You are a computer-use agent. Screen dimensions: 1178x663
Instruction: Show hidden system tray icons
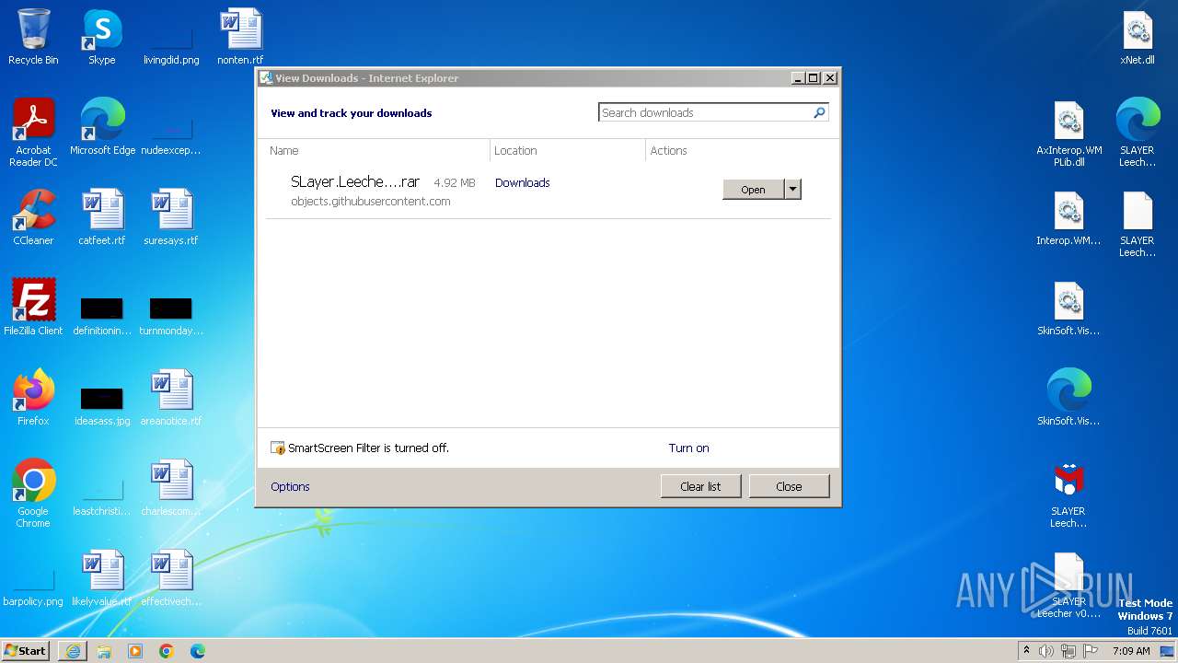(1026, 650)
